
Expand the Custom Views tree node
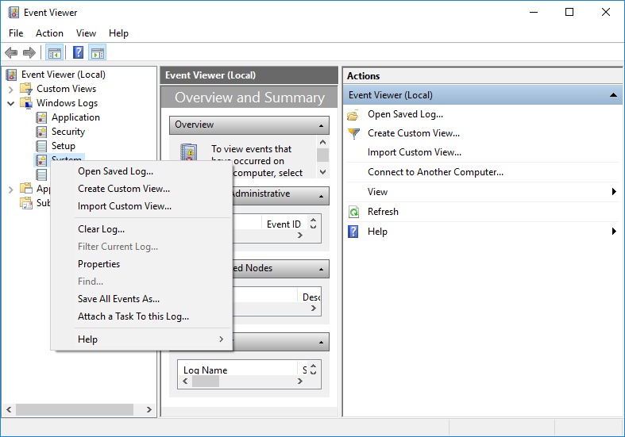point(11,89)
